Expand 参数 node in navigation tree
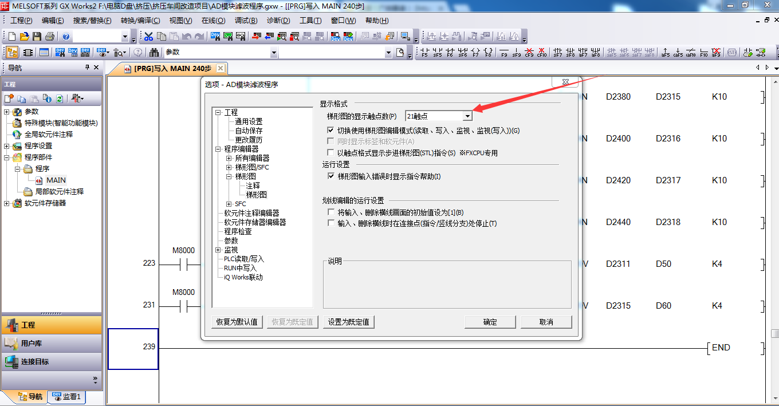779x406 pixels. [x=7, y=112]
